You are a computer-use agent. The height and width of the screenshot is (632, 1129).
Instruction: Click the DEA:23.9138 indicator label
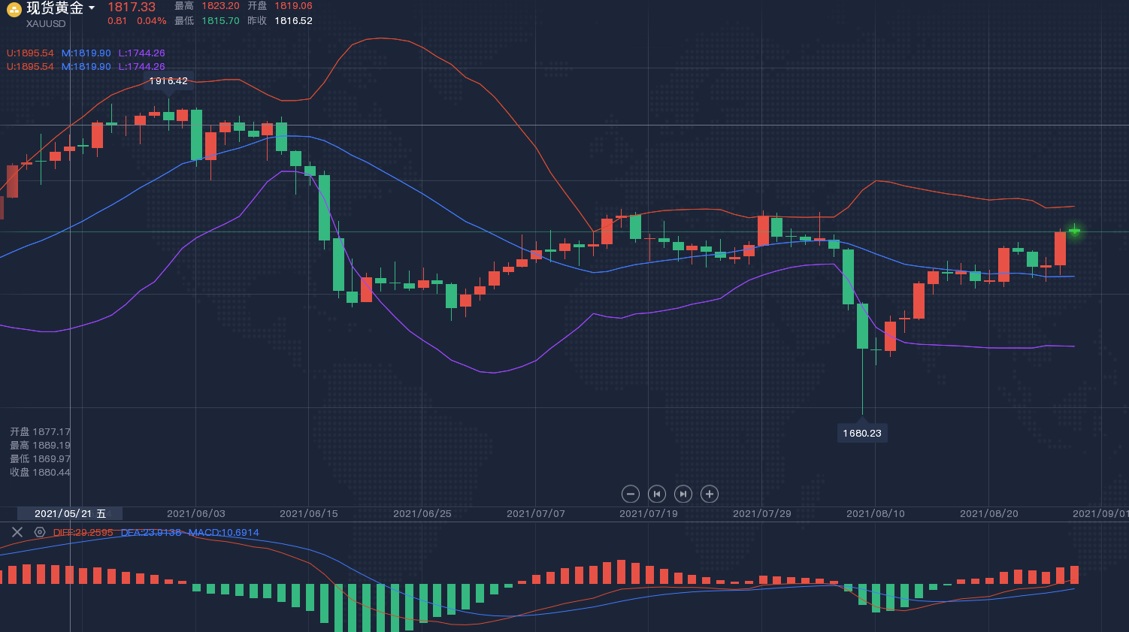click(151, 533)
